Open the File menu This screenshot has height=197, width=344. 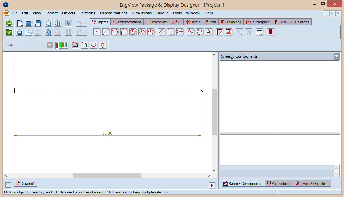click(x=14, y=13)
